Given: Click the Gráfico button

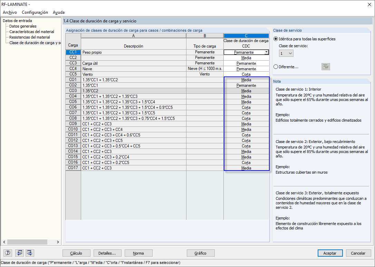Looking at the screenshot, I should click(200, 253).
